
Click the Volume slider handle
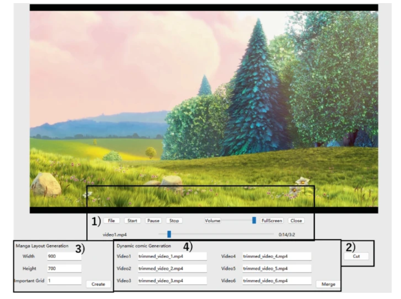point(254,220)
